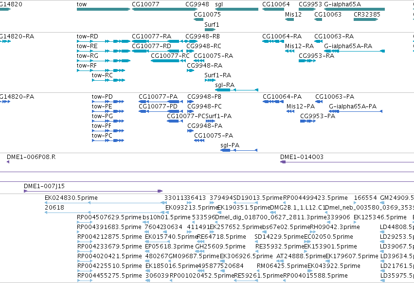Viewport: 414px width, 283px height.
Task: Select protein feature CG10064-PA
Action: pos(273,102)
